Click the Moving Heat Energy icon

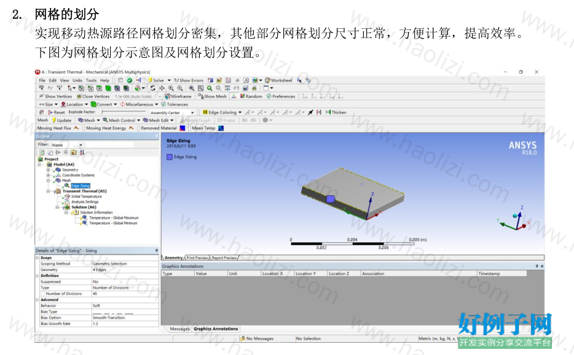click(x=131, y=128)
